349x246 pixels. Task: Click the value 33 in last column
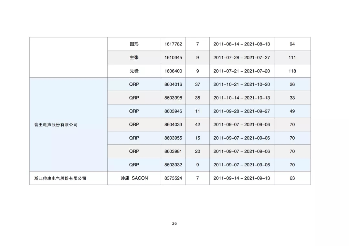(x=292, y=98)
